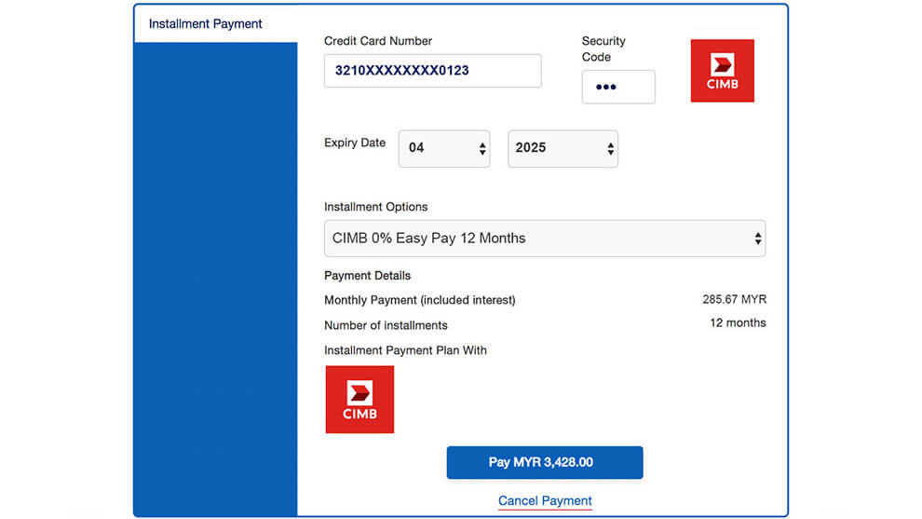Click the Security Code label

tap(603, 48)
